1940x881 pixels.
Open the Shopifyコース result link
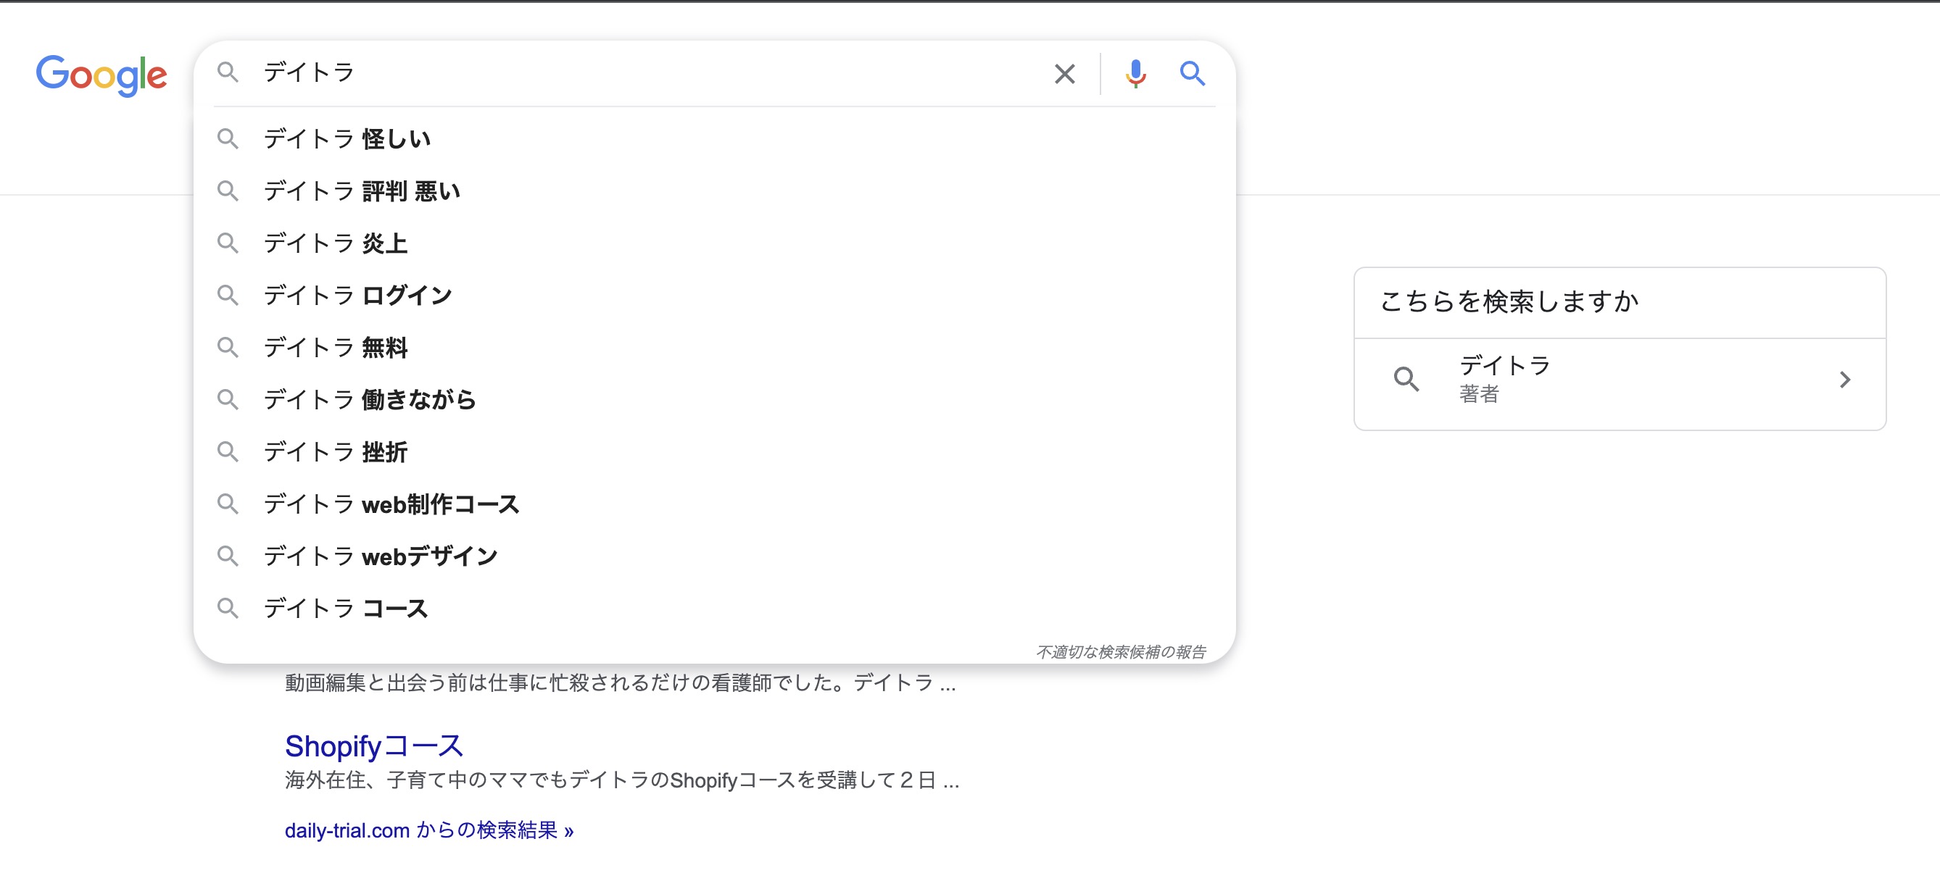pos(373,746)
